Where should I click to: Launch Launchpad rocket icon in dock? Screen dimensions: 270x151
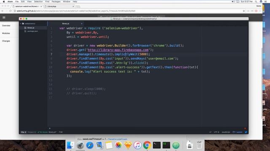80,145
